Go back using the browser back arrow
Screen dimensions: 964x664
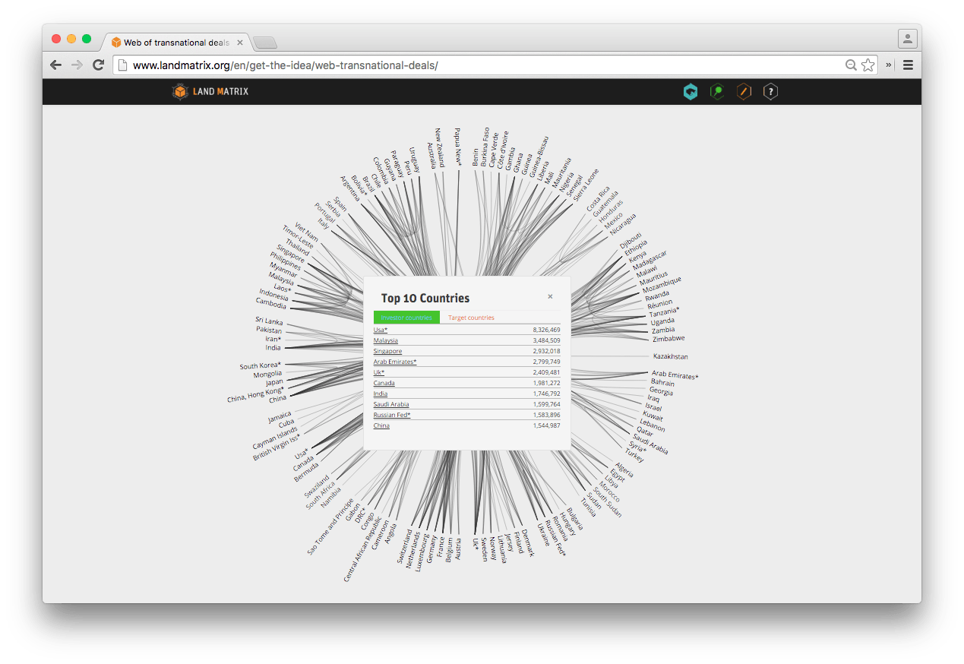tap(55, 65)
